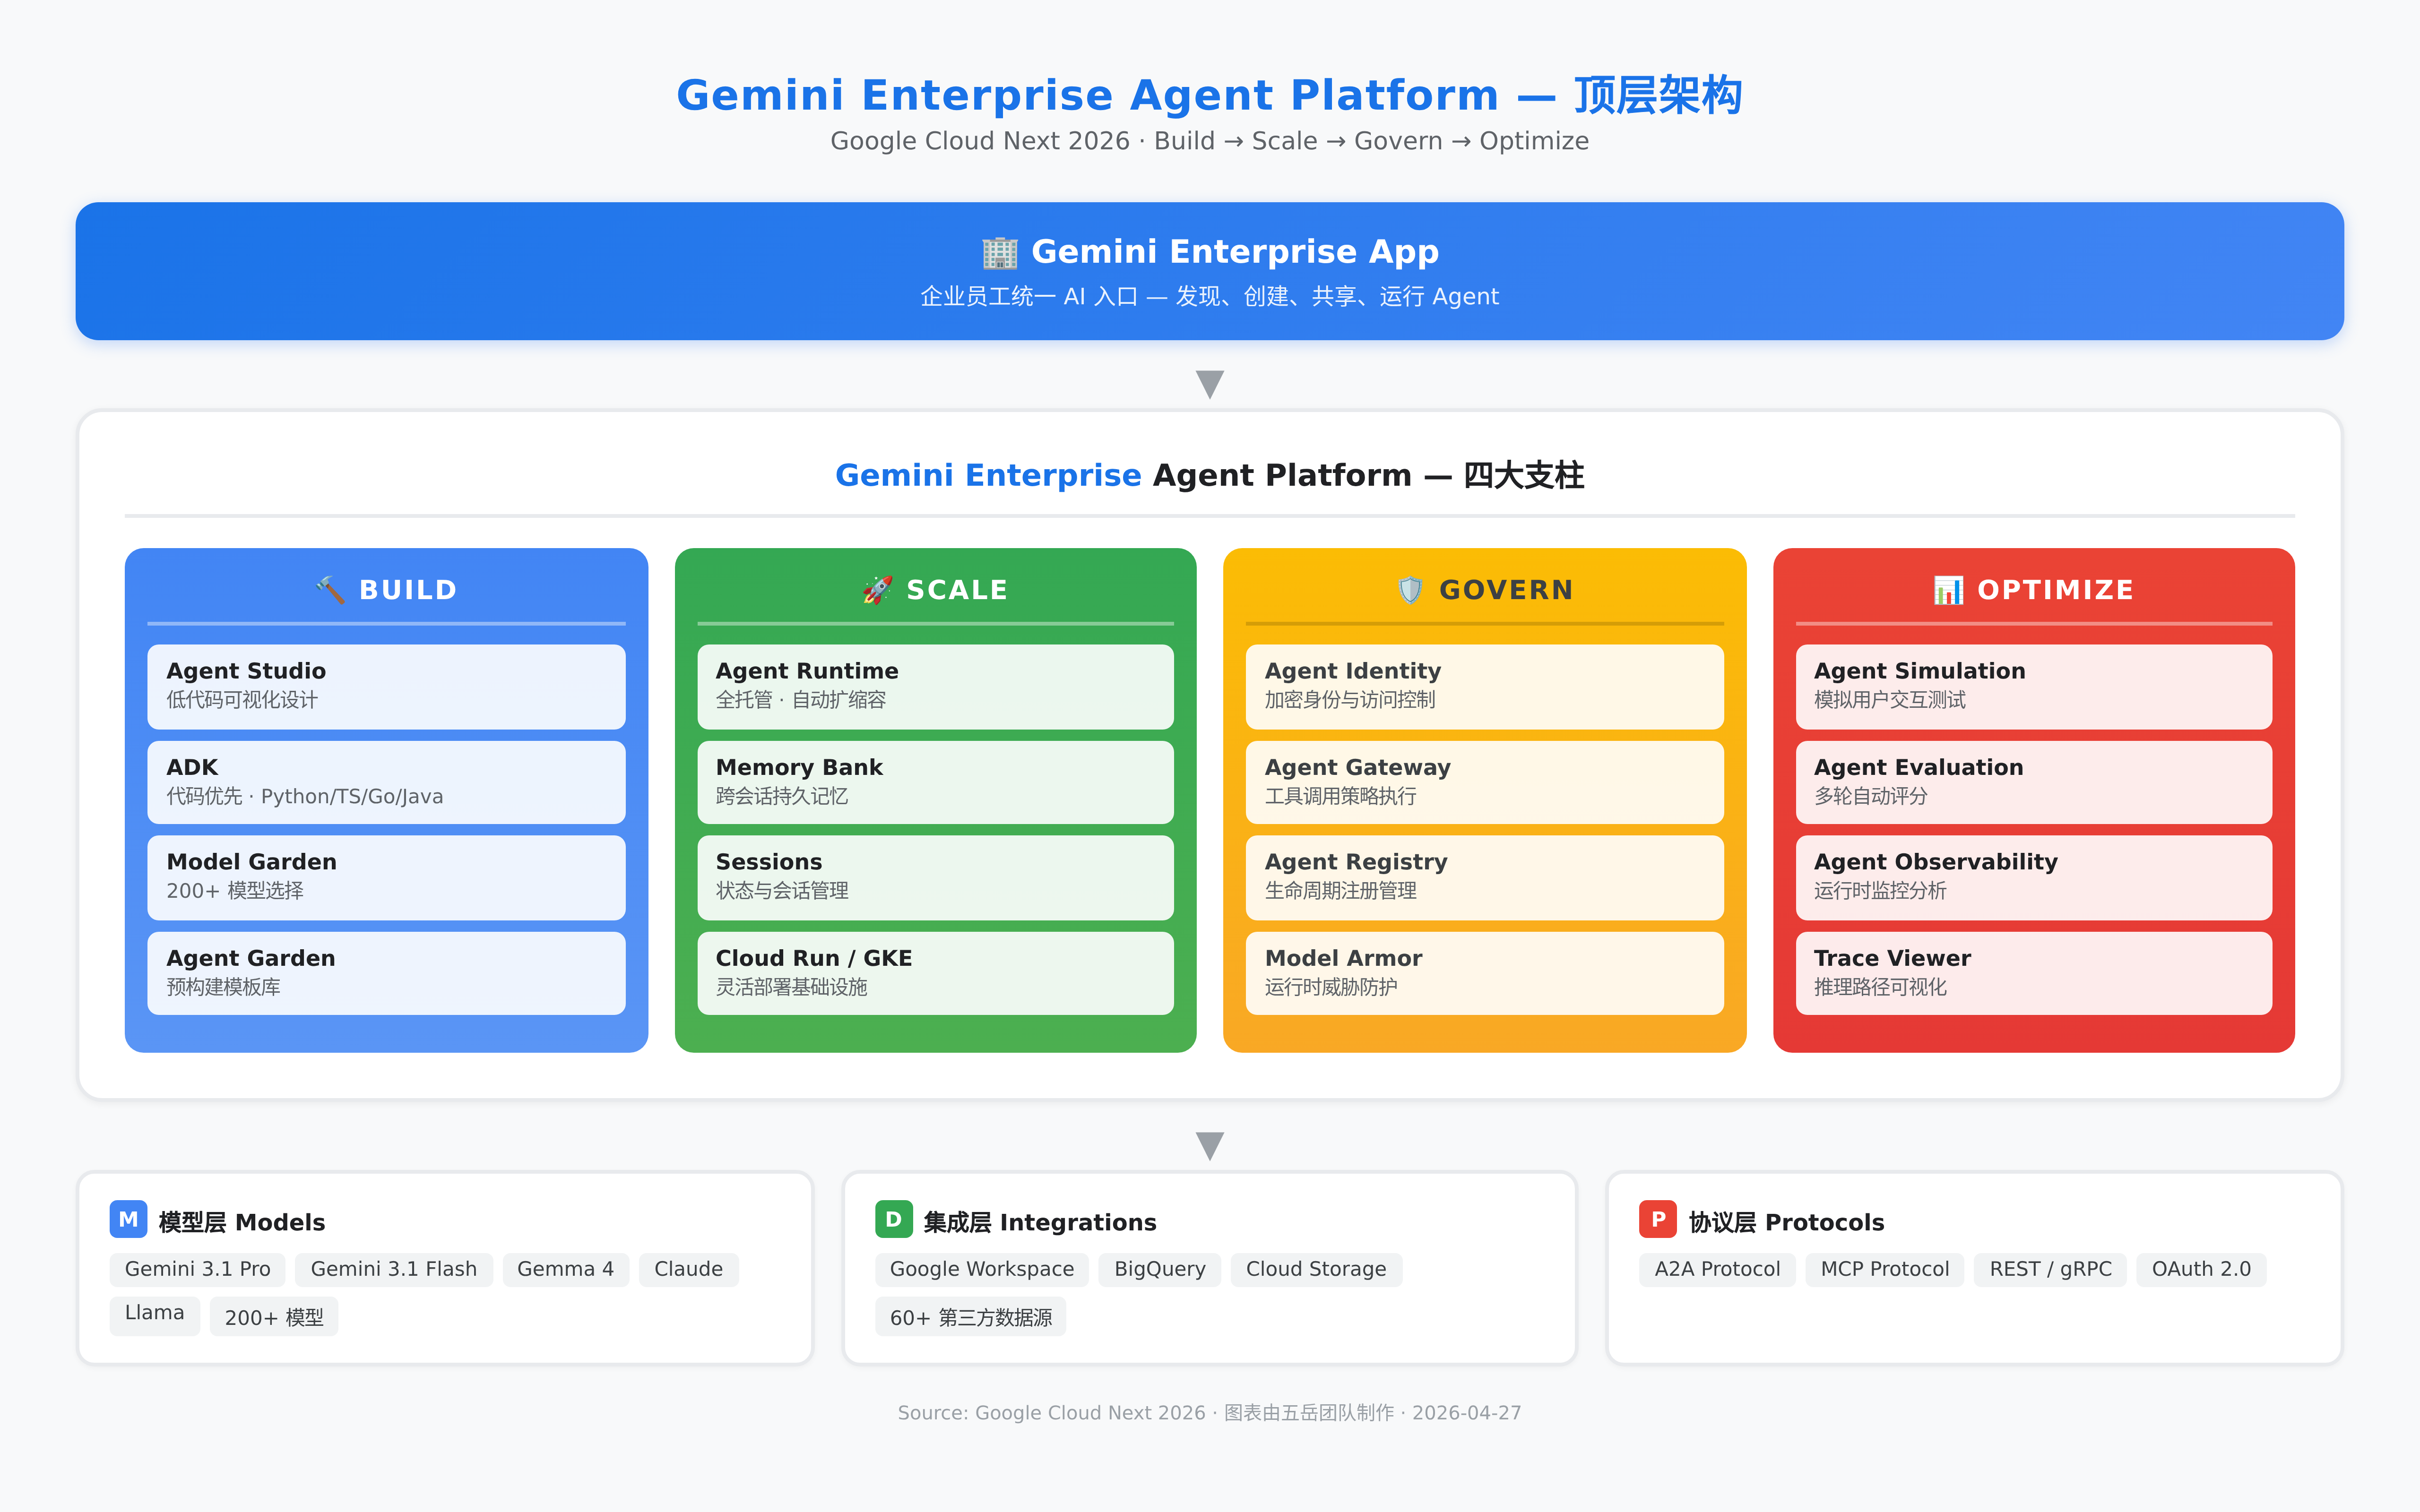Screen dimensions: 2420x1512
Task: Click the subtitle Build → Scale → Govern → Optimize
Action: coord(1371,141)
